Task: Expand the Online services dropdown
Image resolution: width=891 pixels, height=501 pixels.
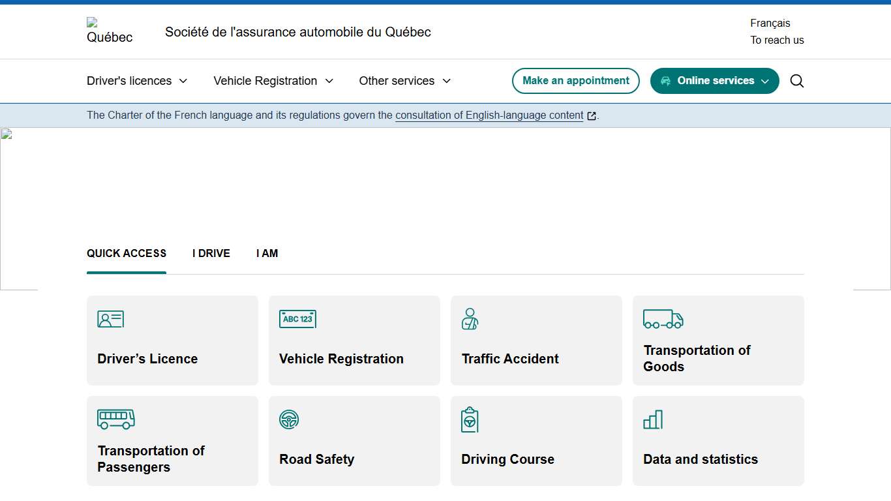Action: tap(714, 81)
